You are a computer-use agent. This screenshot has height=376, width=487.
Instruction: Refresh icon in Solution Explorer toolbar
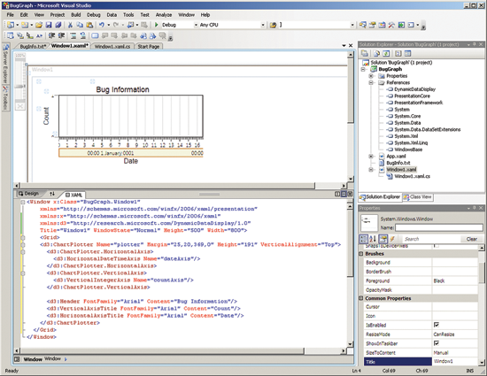(386, 53)
